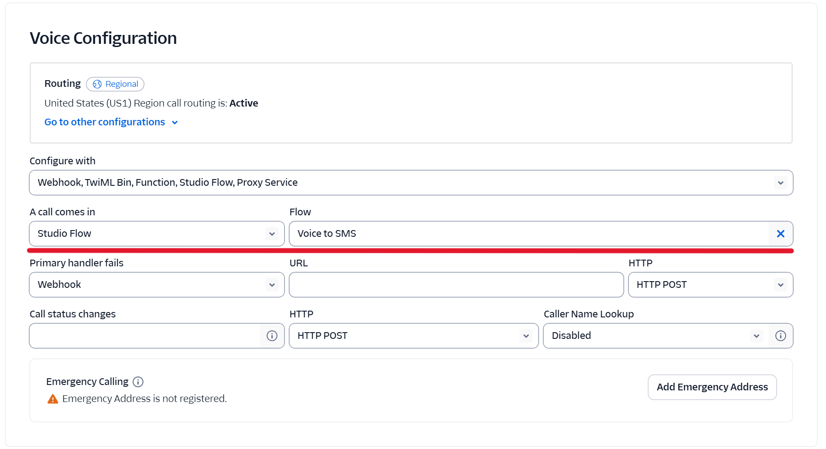Click the Flow field showing Voice to SMS
The image size is (826, 449).
point(529,234)
